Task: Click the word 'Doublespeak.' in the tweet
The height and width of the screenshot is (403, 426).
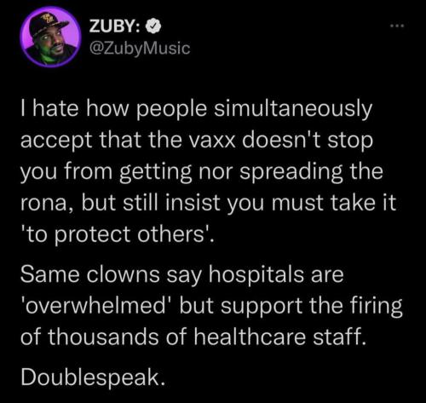Action: click(93, 377)
